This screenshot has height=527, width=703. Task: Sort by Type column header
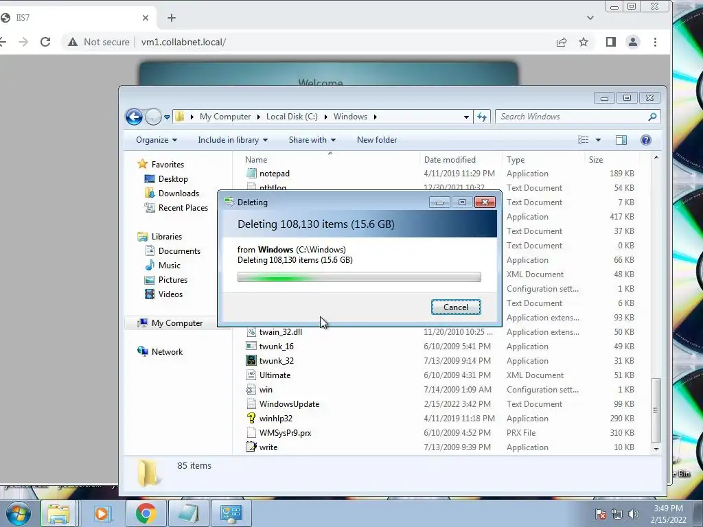516,159
